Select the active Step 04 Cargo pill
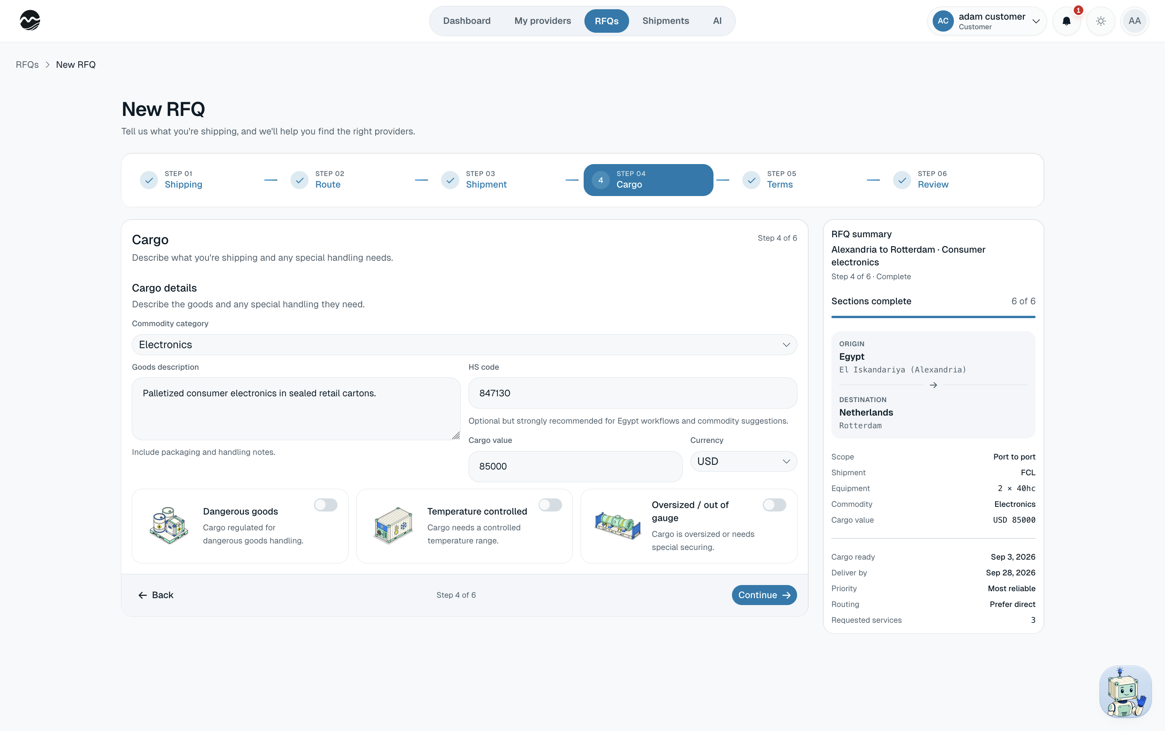Screen dimensions: 1165x731 click(648, 180)
